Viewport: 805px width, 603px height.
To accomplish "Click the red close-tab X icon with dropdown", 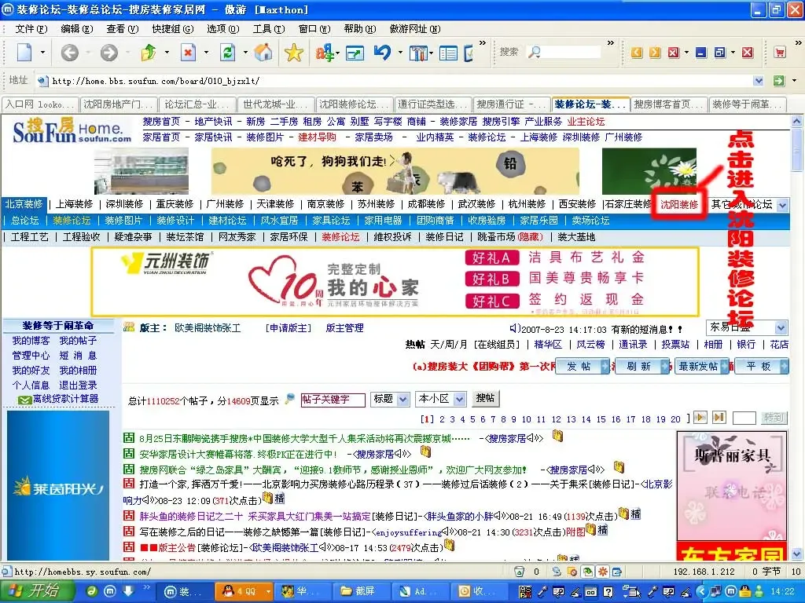I will [674, 53].
